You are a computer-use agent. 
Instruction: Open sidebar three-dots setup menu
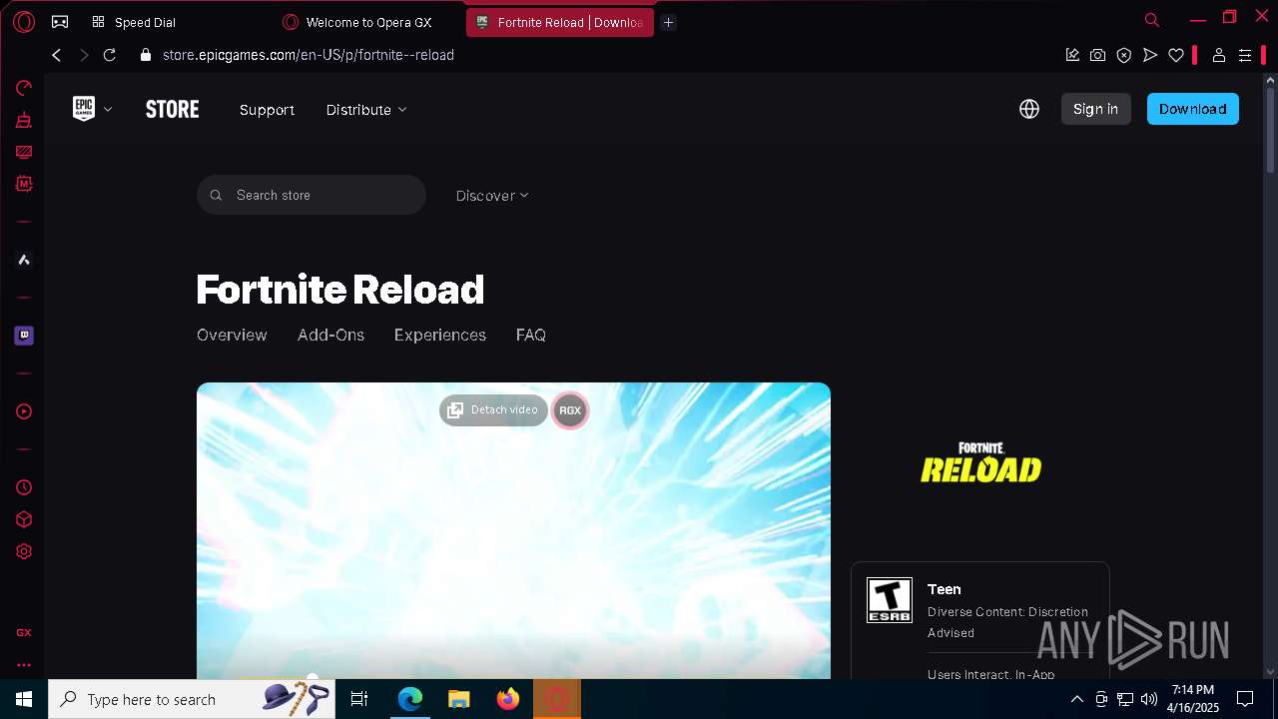24,664
